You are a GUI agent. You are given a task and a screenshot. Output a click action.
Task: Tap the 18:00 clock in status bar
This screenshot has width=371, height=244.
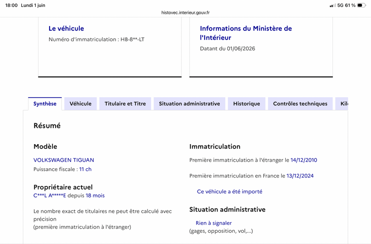pyautogui.click(x=11, y=5)
